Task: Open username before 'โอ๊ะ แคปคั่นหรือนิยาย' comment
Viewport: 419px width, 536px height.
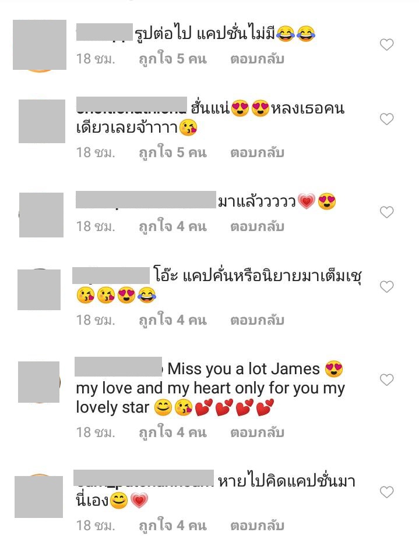Action: [111, 275]
